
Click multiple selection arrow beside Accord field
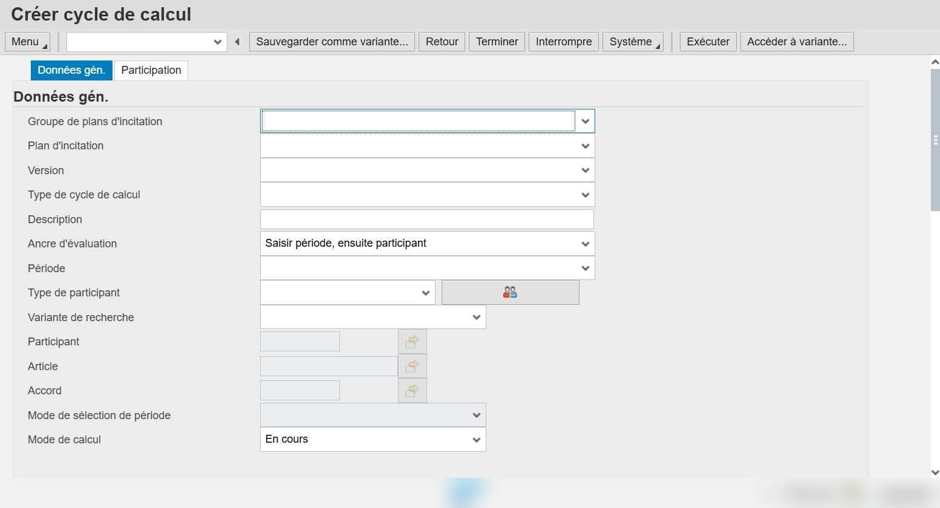(x=412, y=391)
